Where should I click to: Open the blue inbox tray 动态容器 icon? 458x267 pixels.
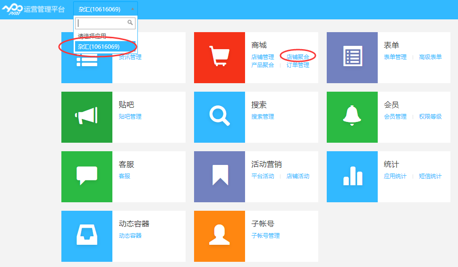click(86, 236)
